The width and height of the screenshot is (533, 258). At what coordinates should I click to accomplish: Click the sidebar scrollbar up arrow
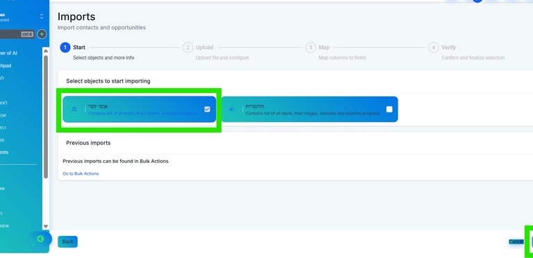(x=46, y=51)
